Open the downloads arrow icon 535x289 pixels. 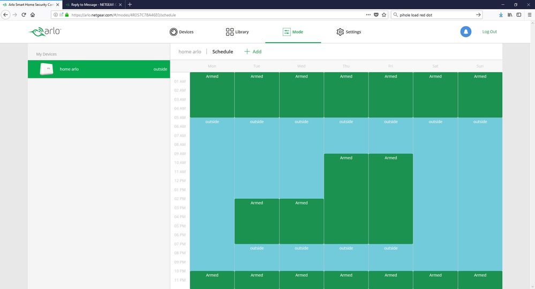tap(501, 14)
